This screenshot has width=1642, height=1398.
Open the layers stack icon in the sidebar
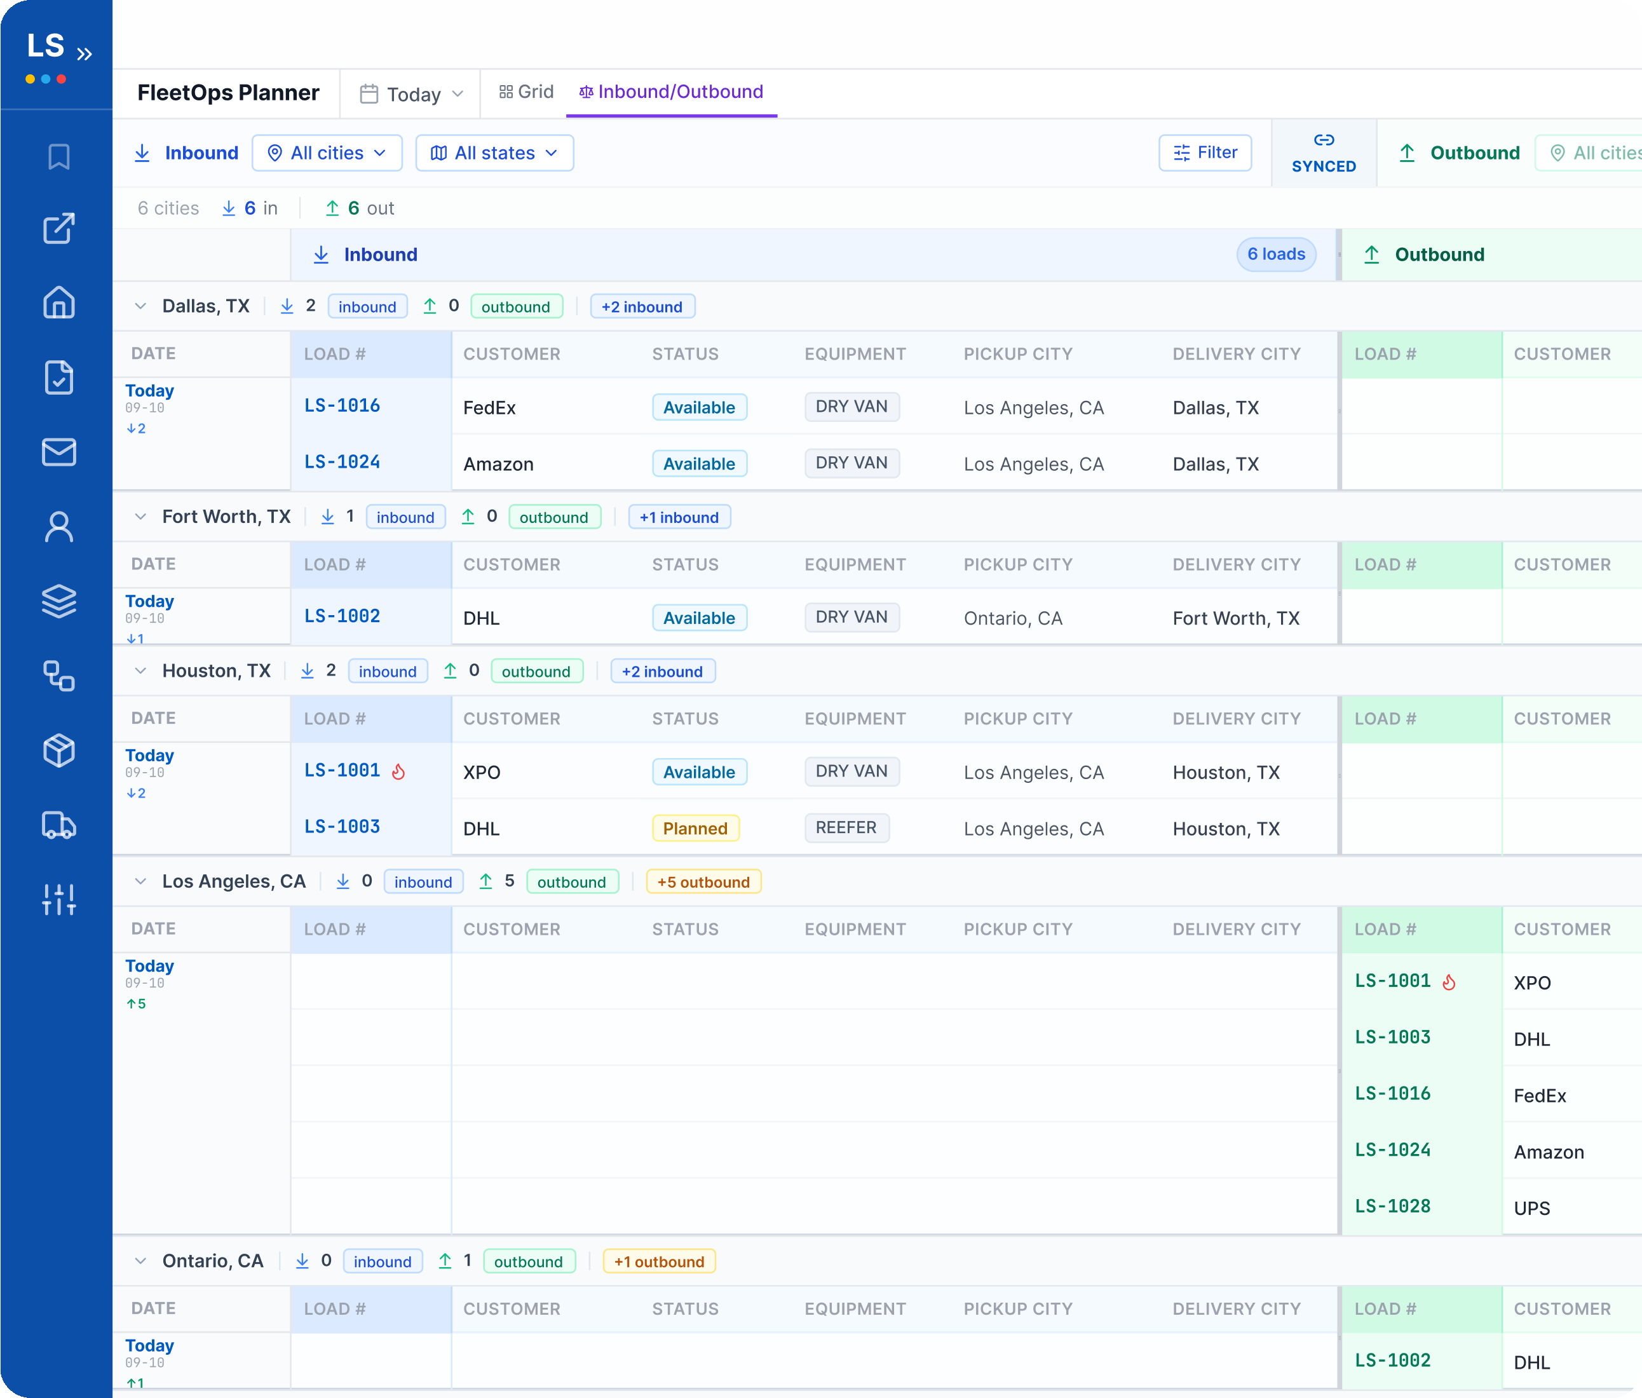coord(58,601)
